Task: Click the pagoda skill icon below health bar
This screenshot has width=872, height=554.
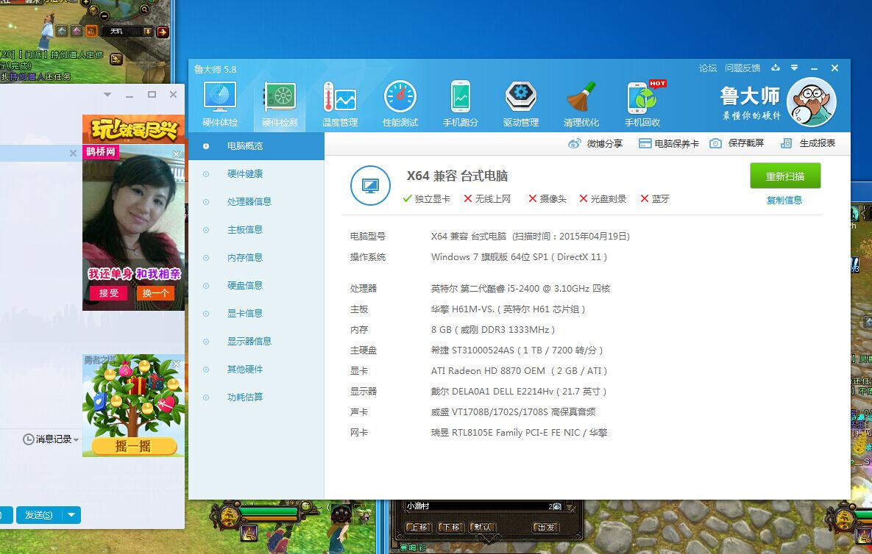Action: (249, 534)
